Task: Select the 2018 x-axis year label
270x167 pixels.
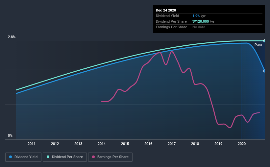Action: click(x=195, y=144)
